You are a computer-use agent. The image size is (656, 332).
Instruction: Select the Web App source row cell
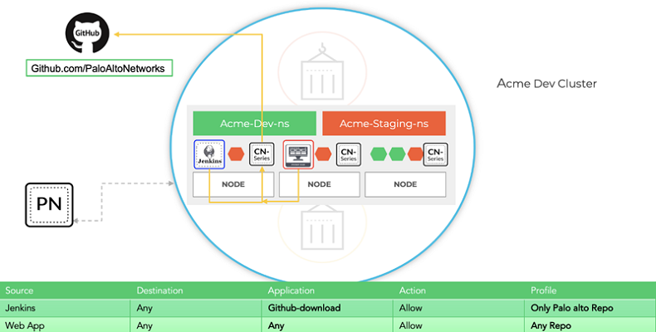(22, 325)
